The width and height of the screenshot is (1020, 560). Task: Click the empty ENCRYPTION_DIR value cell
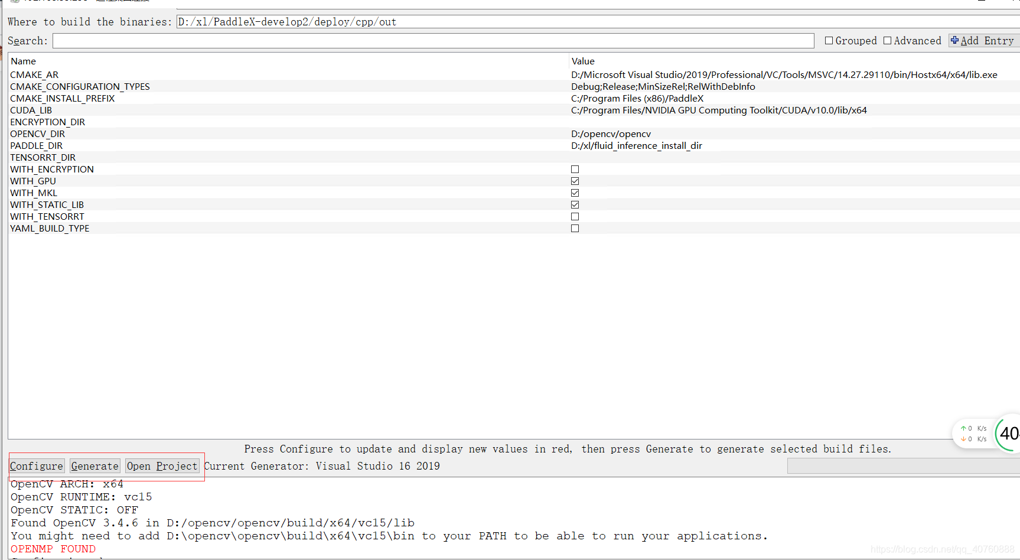click(x=794, y=122)
